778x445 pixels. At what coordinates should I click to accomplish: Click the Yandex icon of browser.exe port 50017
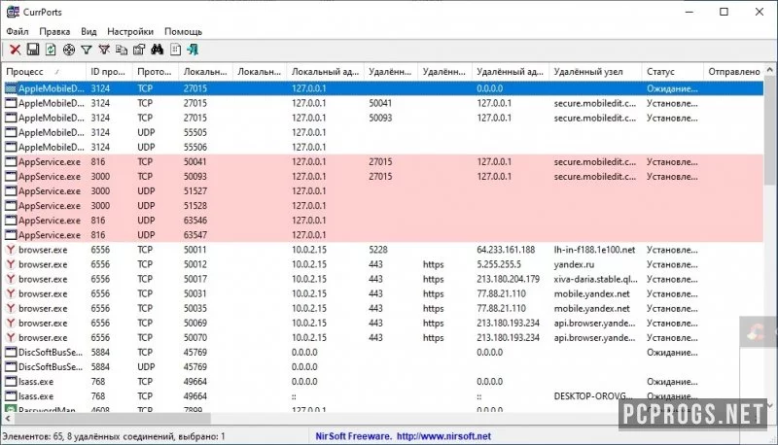pyautogui.click(x=11, y=279)
